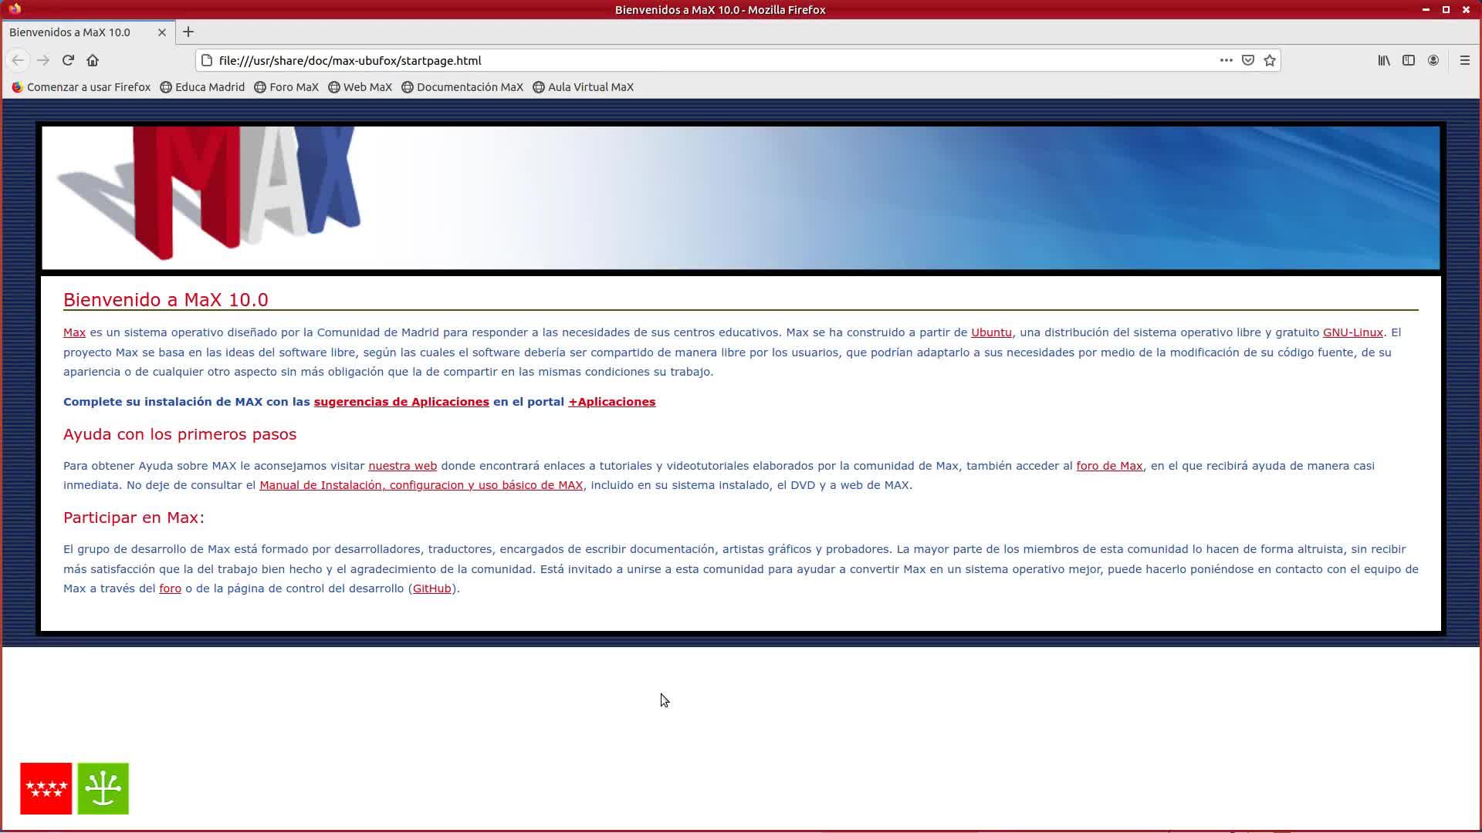Show sidebars using toolbar icon
Screen dimensions: 1482x833
[1409, 60]
